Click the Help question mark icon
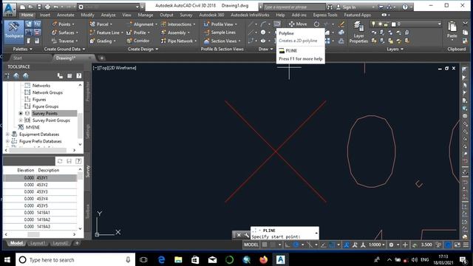This screenshot has width=473, height=266. point(405,7)
